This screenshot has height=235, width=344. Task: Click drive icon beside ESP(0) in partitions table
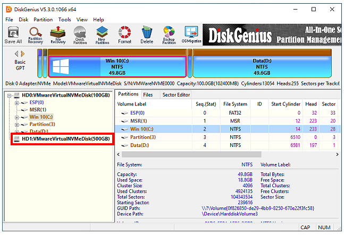[x=124, y=113]
